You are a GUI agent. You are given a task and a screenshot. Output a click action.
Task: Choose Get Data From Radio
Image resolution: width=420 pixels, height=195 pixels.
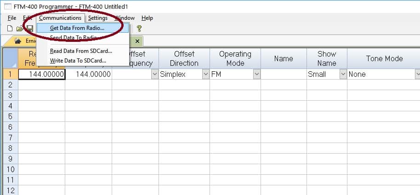point(83,28)
